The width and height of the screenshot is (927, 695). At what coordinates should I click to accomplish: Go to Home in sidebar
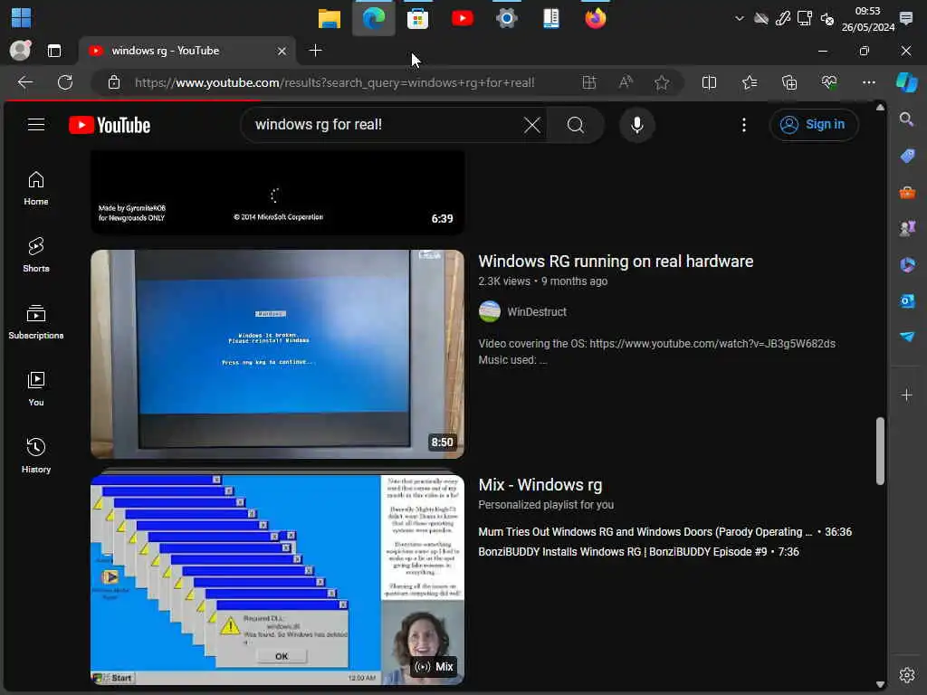[36, 188]
